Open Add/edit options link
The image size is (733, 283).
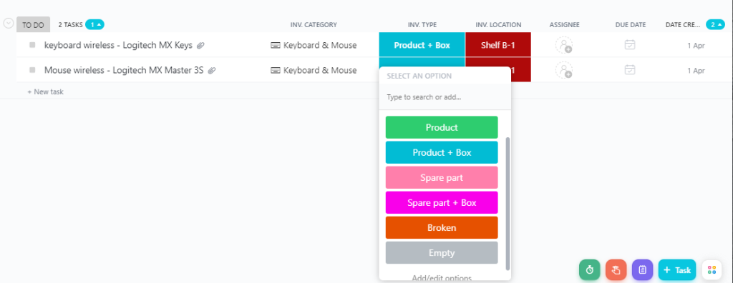(442, 278)
